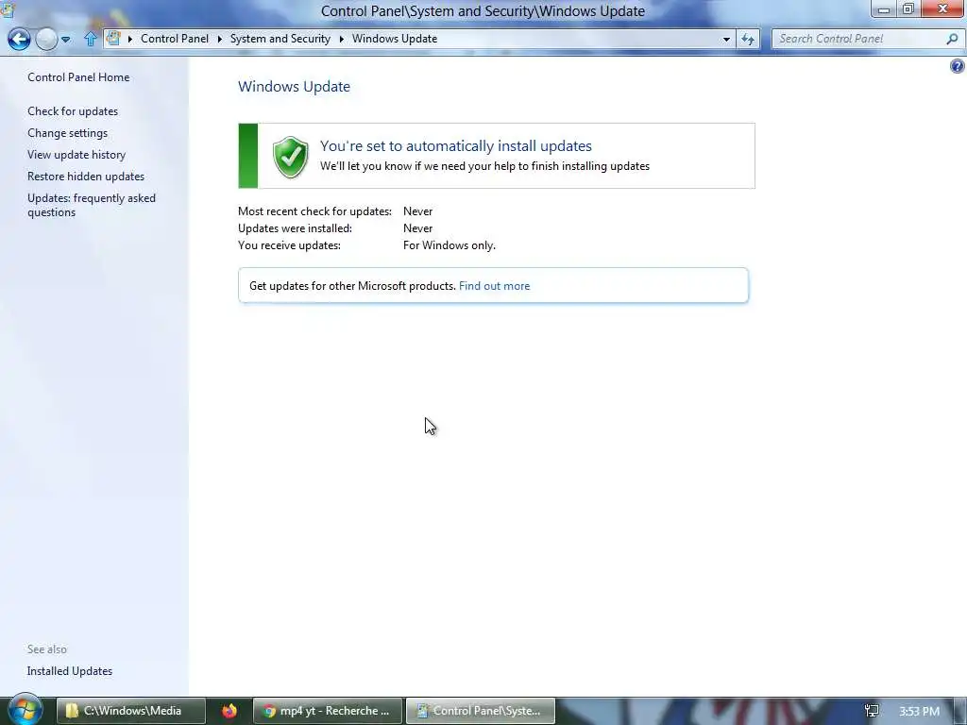Click the Windows Update heading
The width and height of the screenshot is (967, 725).
295,86
